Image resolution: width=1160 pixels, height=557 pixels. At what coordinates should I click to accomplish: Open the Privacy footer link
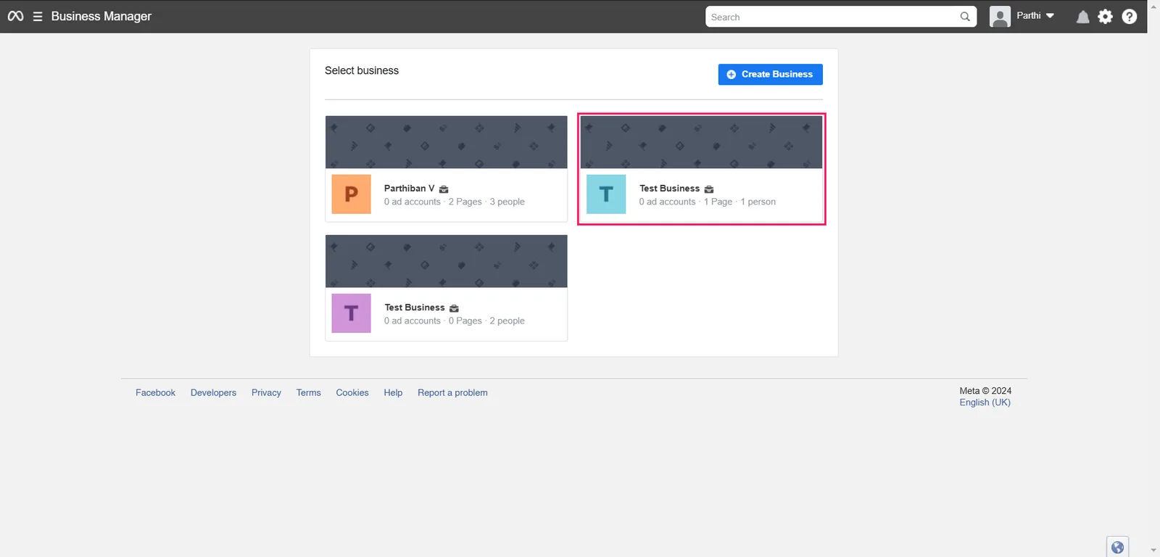click(266, 392)
